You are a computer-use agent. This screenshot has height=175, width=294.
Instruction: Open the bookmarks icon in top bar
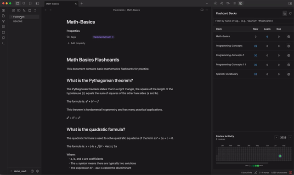(30, 3)
